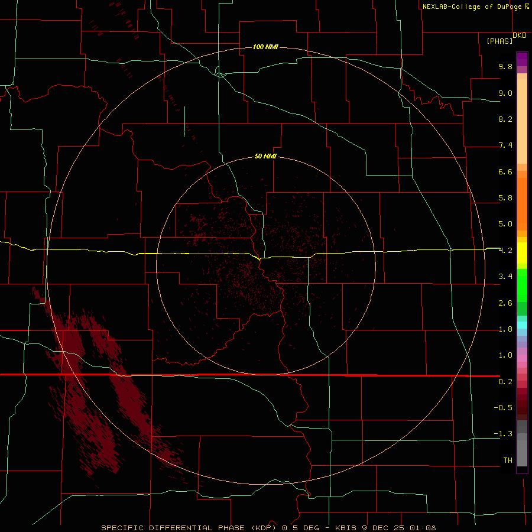The image size is (532, 532).
Task: Click the 5.8 scale value
Action: (505, 198)
